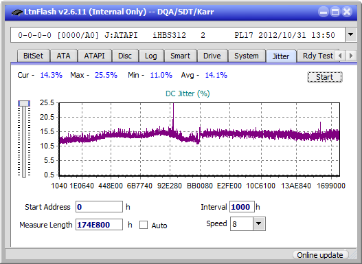Click the Start button

point(325,77)
